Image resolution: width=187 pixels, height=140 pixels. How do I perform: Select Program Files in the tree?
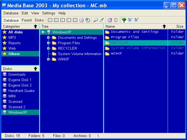[69, 43]
